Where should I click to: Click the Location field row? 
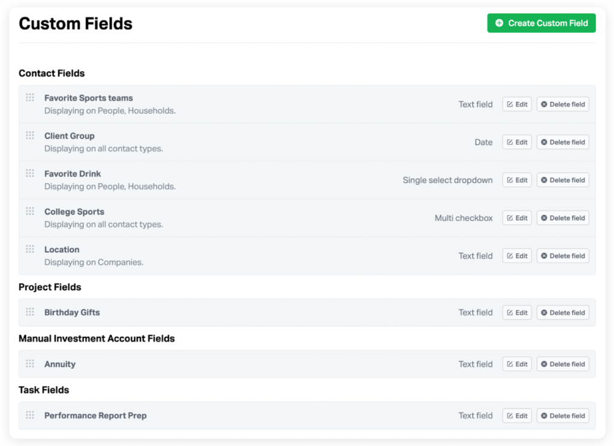(240, 255)
